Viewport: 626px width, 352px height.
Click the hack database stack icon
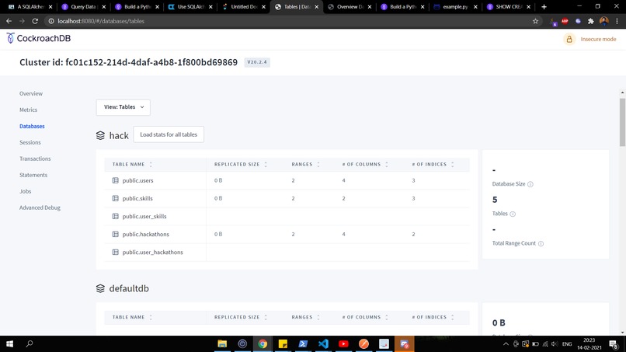(100, 135)
